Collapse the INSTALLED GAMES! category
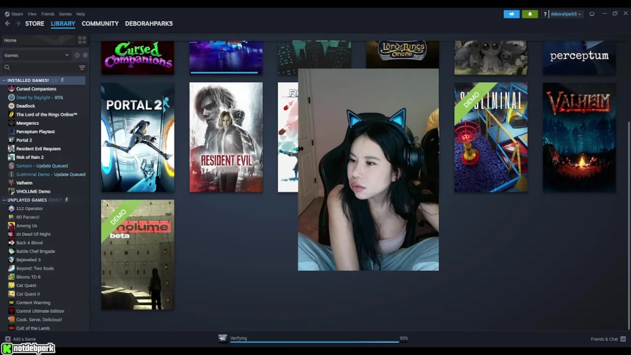Screen dimensions: 631x355 4,80
